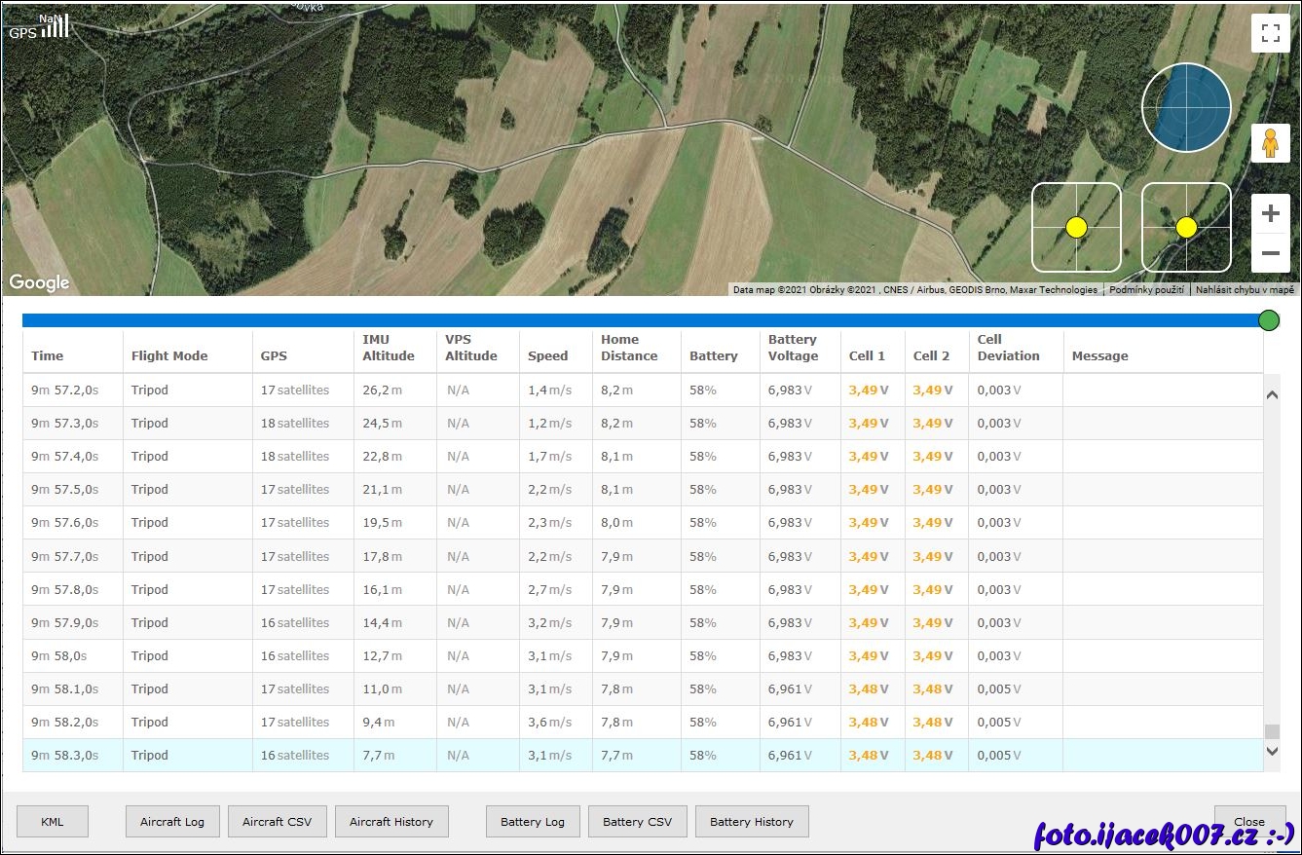Click the Street View pegman icon

click(x=1270, y=144)
